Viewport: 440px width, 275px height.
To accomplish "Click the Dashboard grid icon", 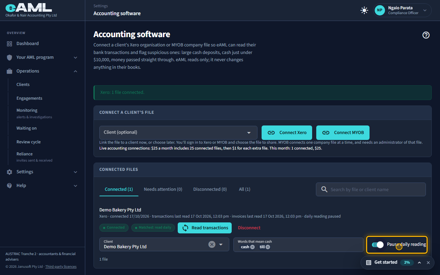I will tap(10, 44).
